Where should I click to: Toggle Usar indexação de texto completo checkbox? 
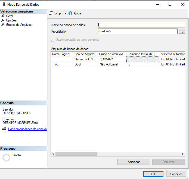tap(52, 40)
